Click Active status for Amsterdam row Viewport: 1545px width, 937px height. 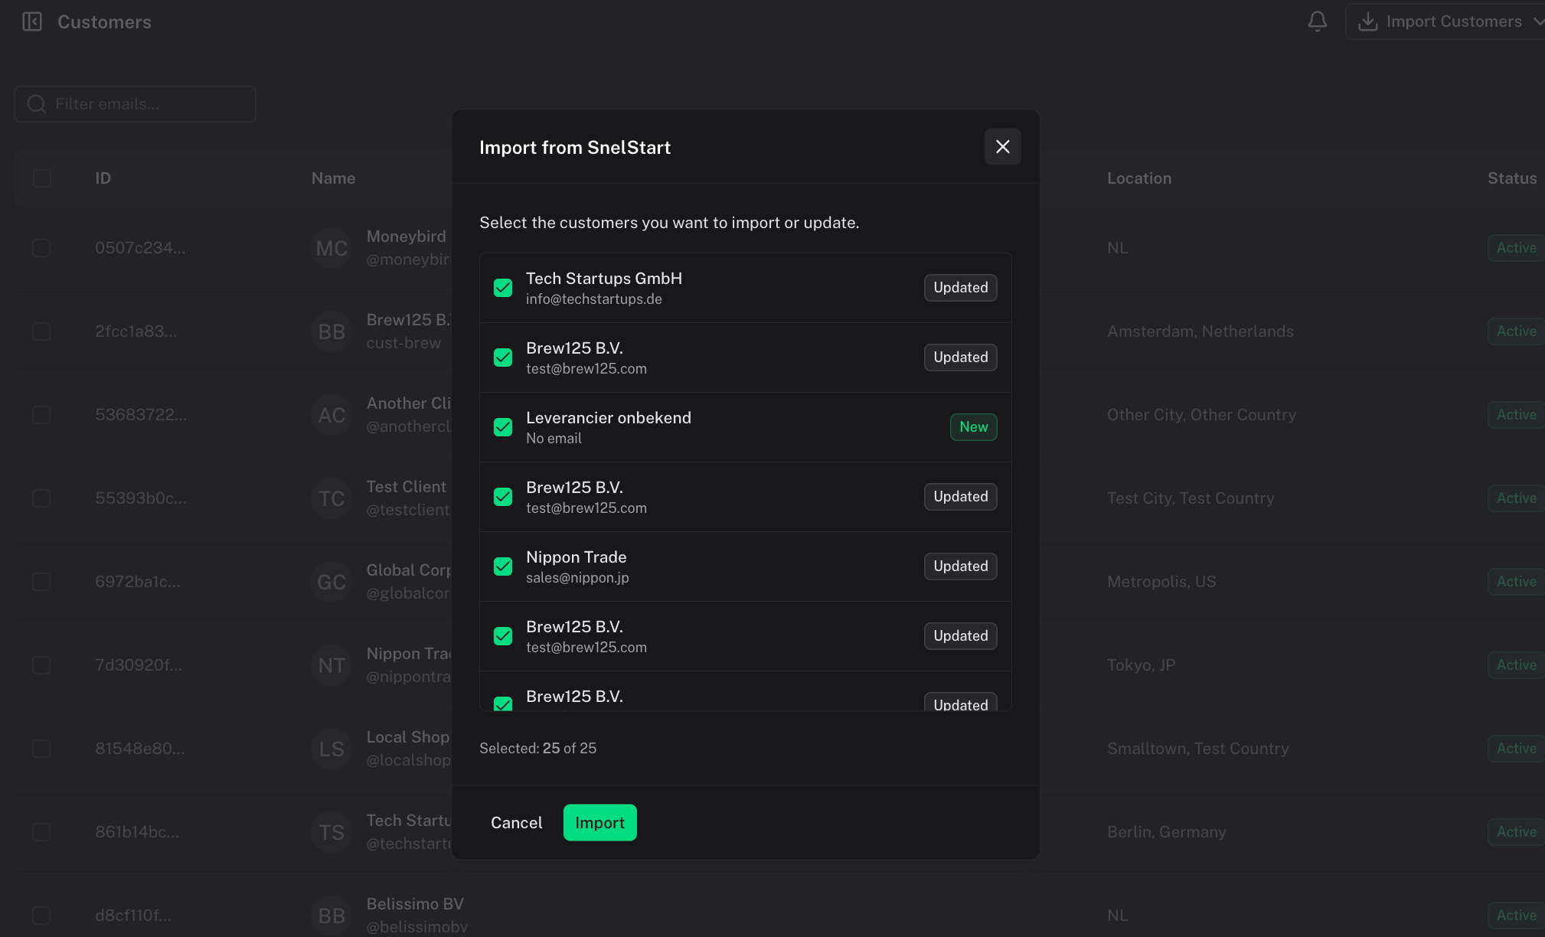(x=1516, y=331)
